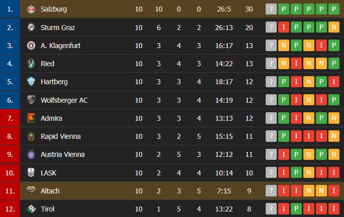Click Altach's upcoming match question mark badge
This screenshot has width=344, height=217.
pyautogui.click(x=271, y=190)
